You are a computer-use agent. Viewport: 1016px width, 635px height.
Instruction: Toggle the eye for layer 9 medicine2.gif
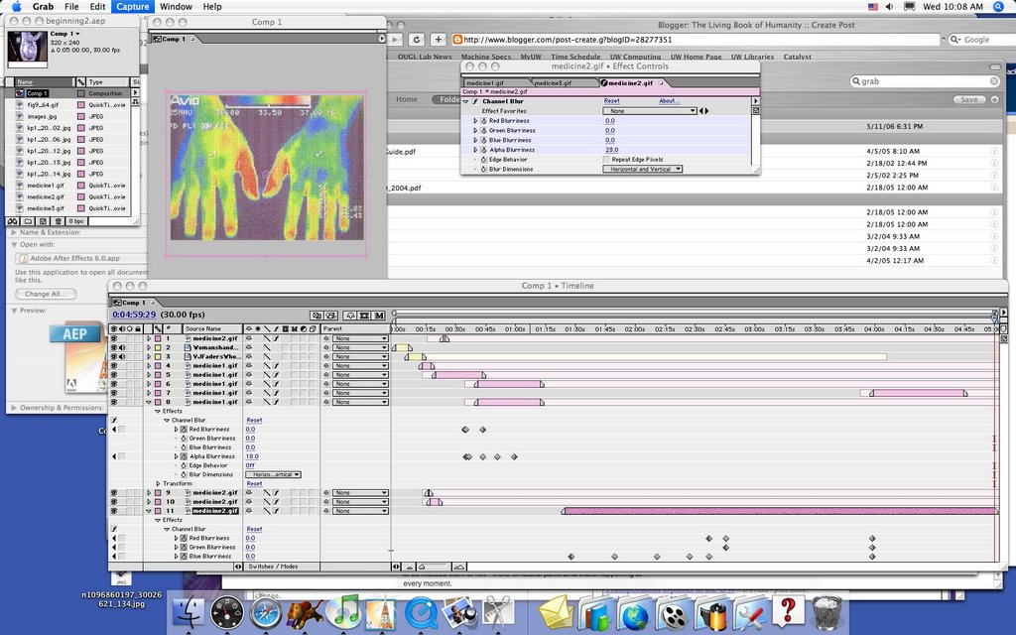[x=114, y=493]
